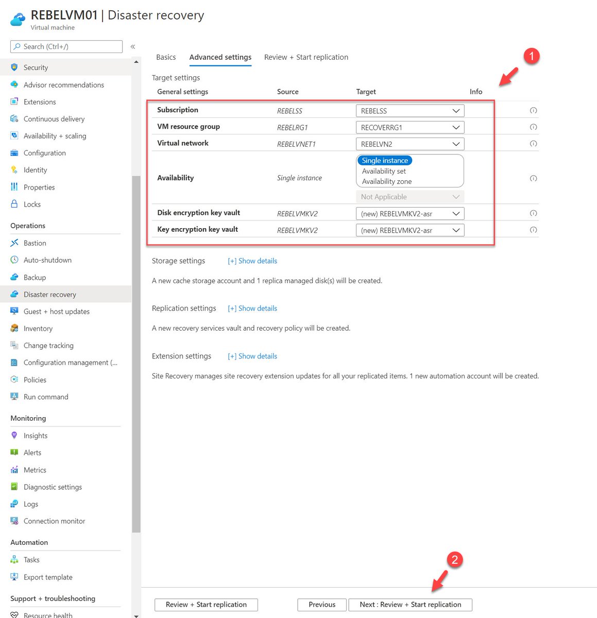Open Resource health in sidebar
The height and width of the screenshot is (618, 597).
tap(48, 615)
